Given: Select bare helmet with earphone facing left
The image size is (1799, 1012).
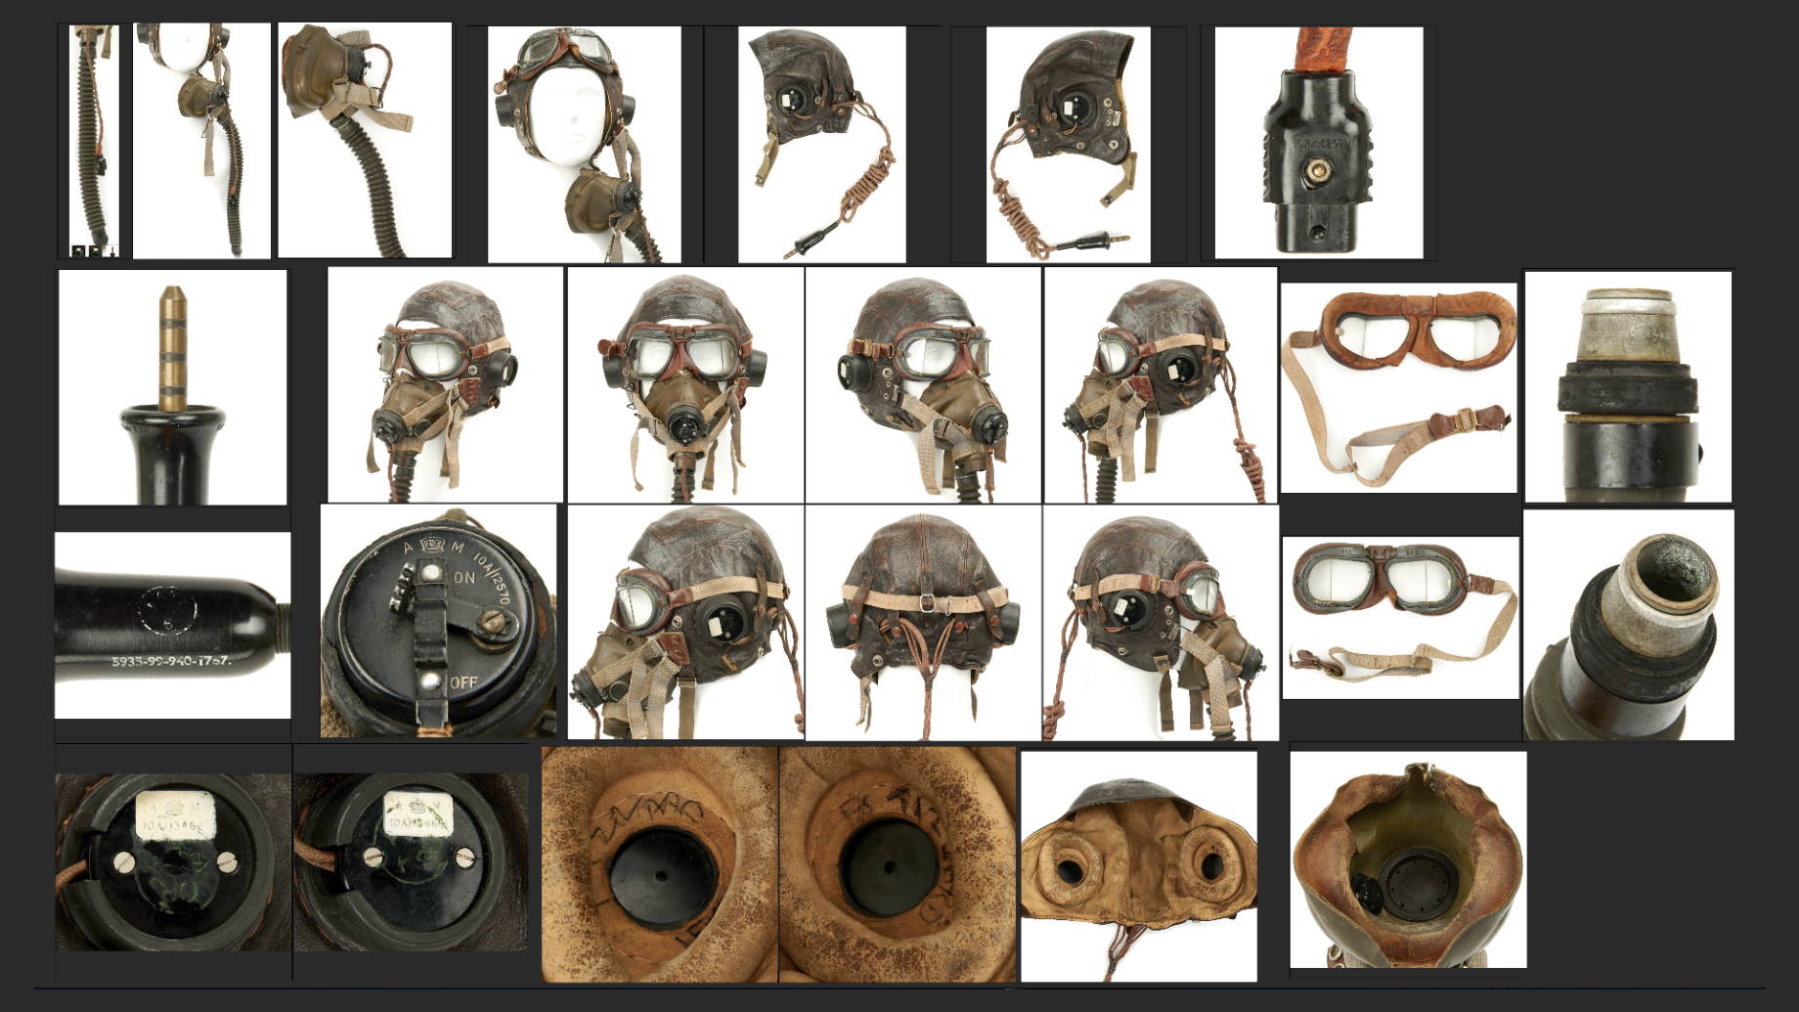Looking at the screenshot, I should point(821,145).
